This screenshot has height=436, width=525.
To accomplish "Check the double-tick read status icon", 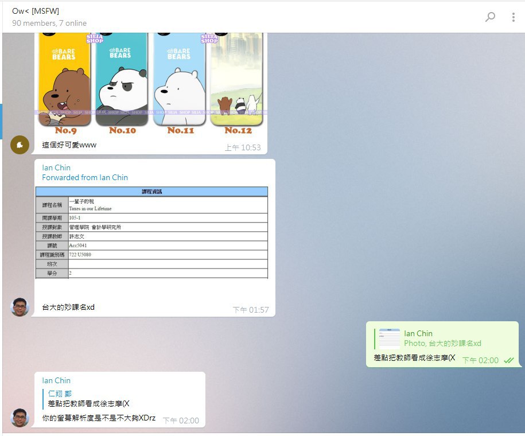I will coord(509,360).
